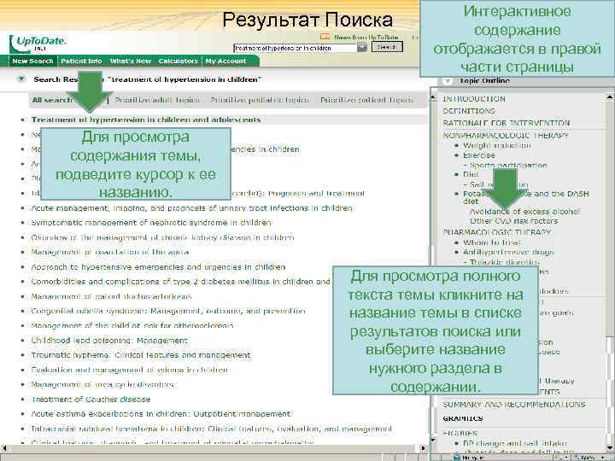Open Intracranial subdural hematoma in children result

212,429
